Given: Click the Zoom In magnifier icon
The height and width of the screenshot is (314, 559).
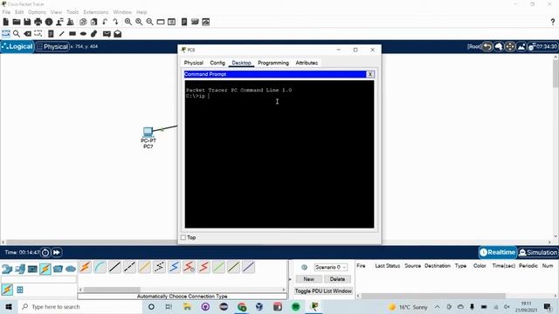Looking at the screenshot, I should 128,22.
